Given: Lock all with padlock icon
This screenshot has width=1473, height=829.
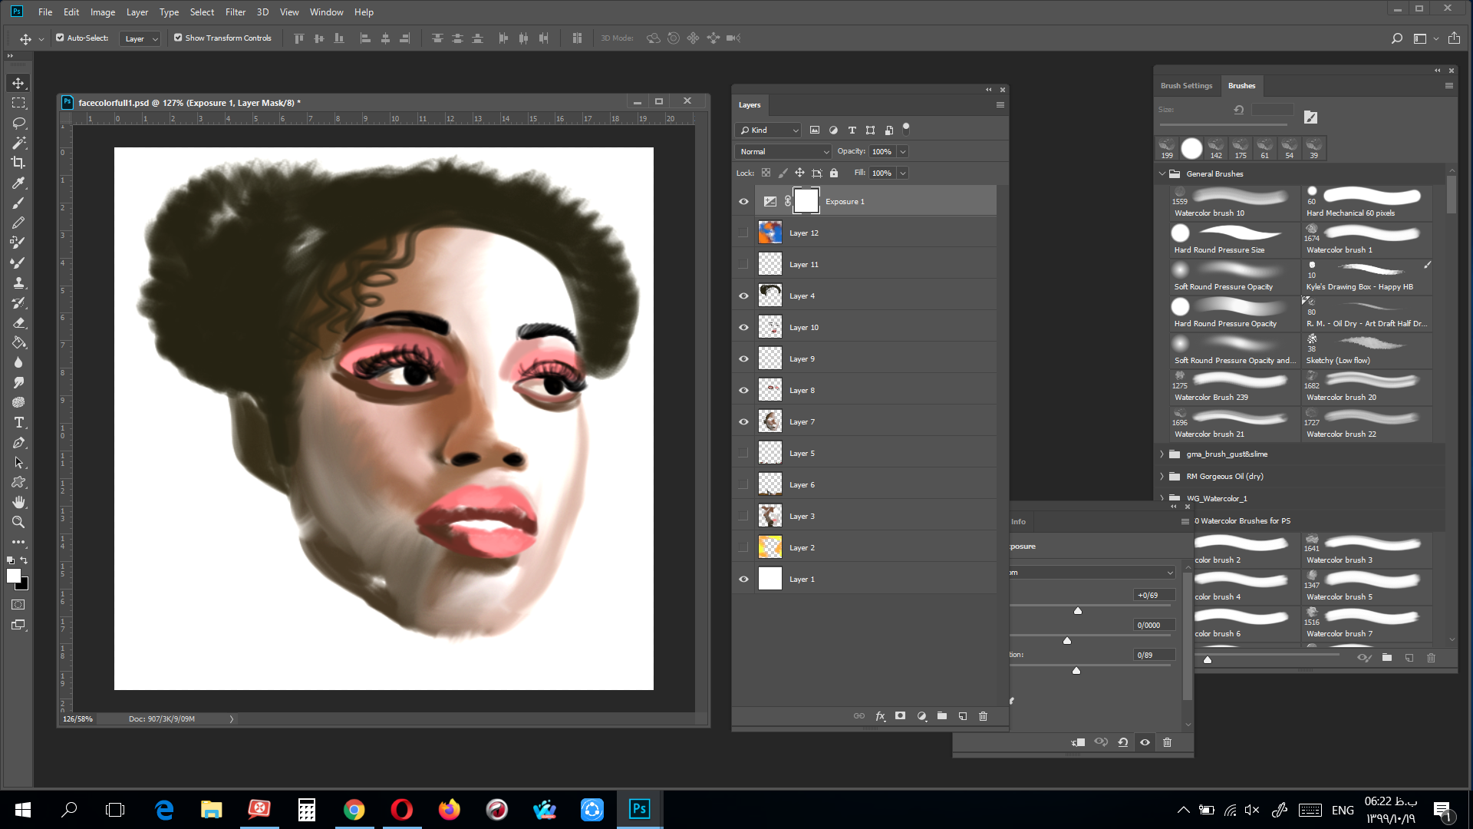Looking at the screenshot, I should [x=834, y=173].
